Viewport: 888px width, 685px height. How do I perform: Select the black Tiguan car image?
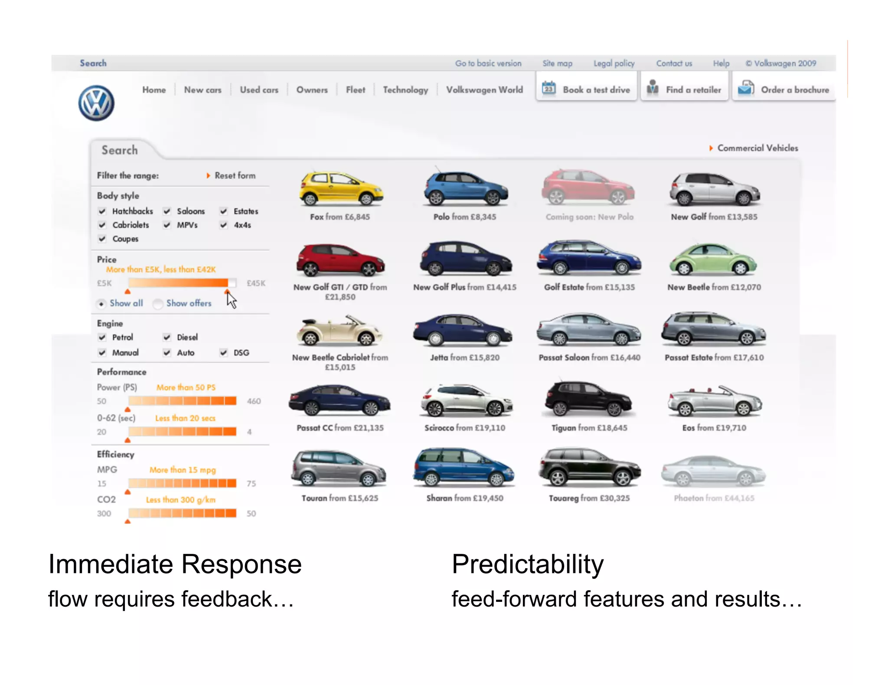(588, 398)
